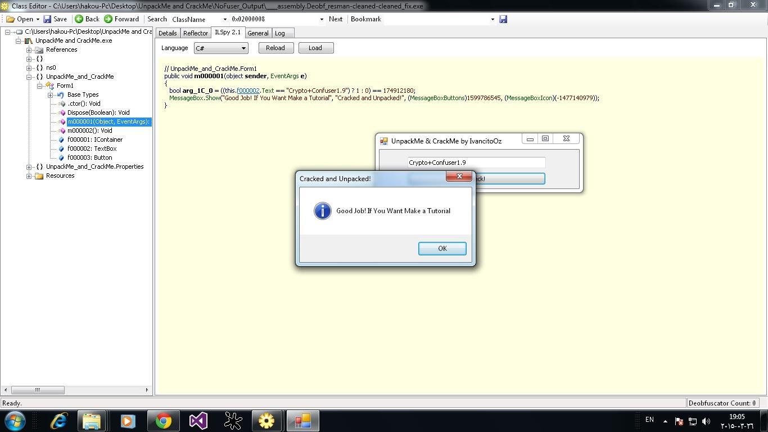768x432 pixels.
Task: Expand the Resources folder node
Action: 29,176
